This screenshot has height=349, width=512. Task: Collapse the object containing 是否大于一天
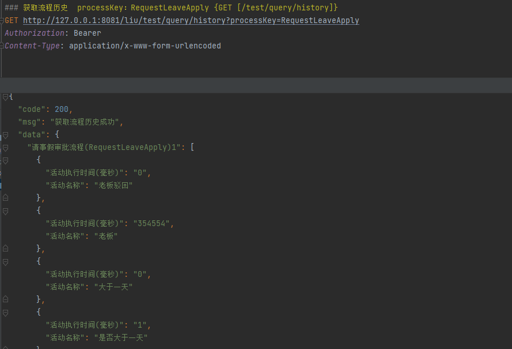point(5,312)
